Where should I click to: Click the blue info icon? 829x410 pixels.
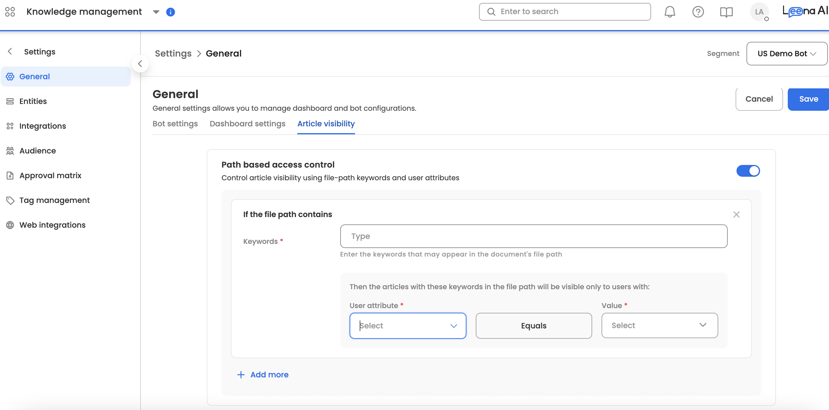pyautogui.click(x=170, y=12)
